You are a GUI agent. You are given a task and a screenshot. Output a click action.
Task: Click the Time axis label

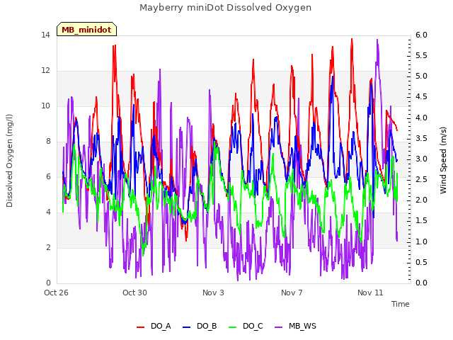[x=401, y=304]
